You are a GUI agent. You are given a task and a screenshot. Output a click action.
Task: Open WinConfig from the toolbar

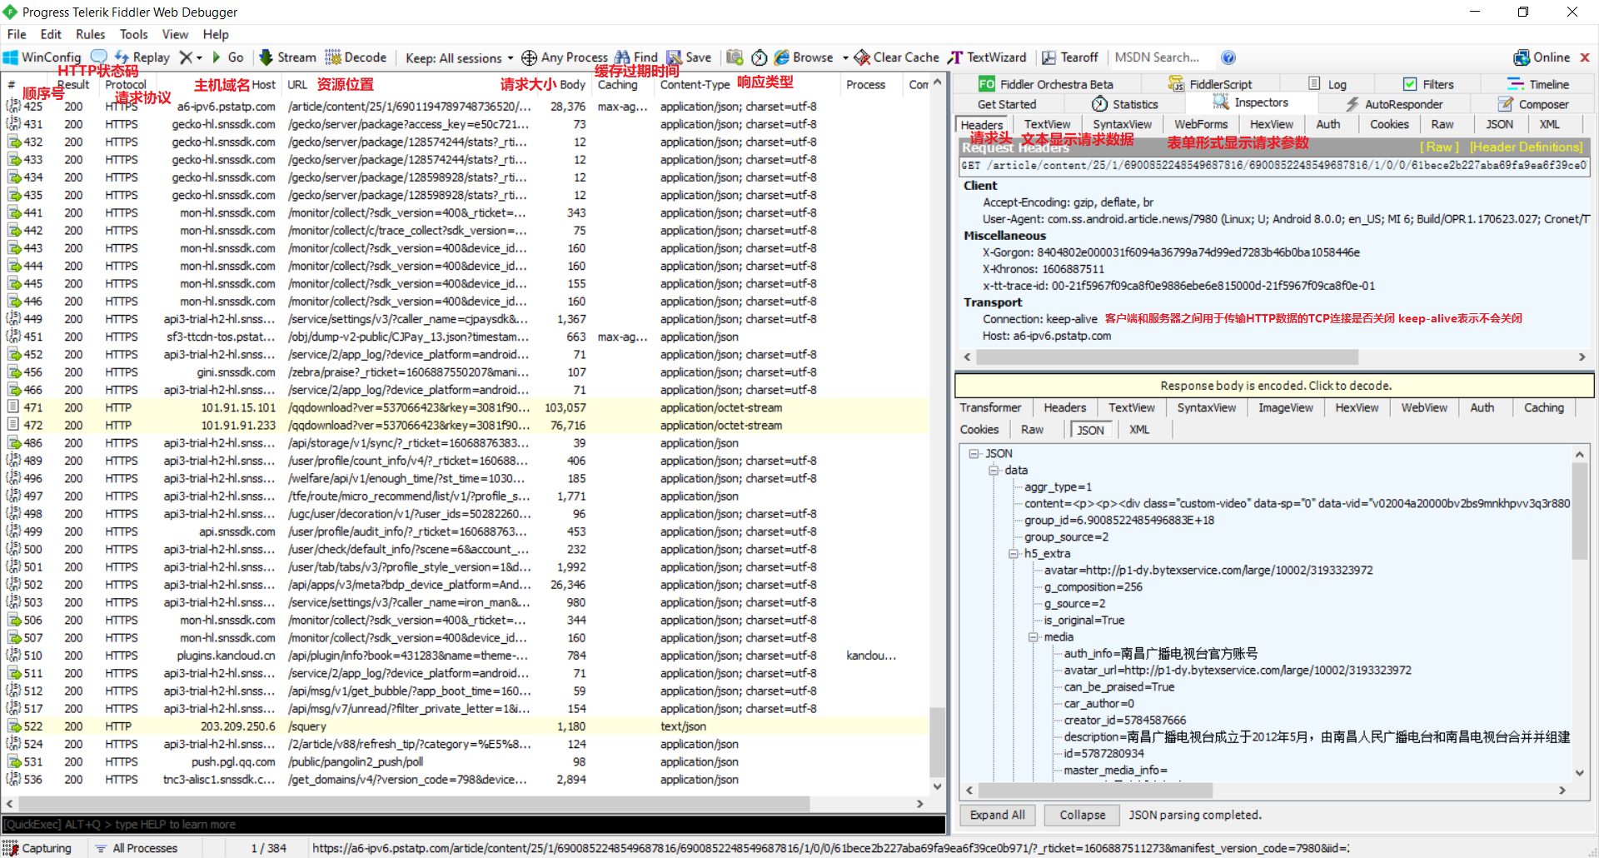pyautogui.click(x=42, y=57)
